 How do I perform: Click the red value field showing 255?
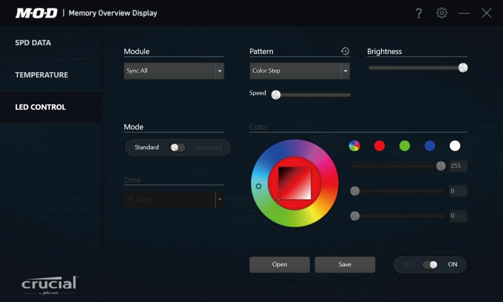point(458,166)
